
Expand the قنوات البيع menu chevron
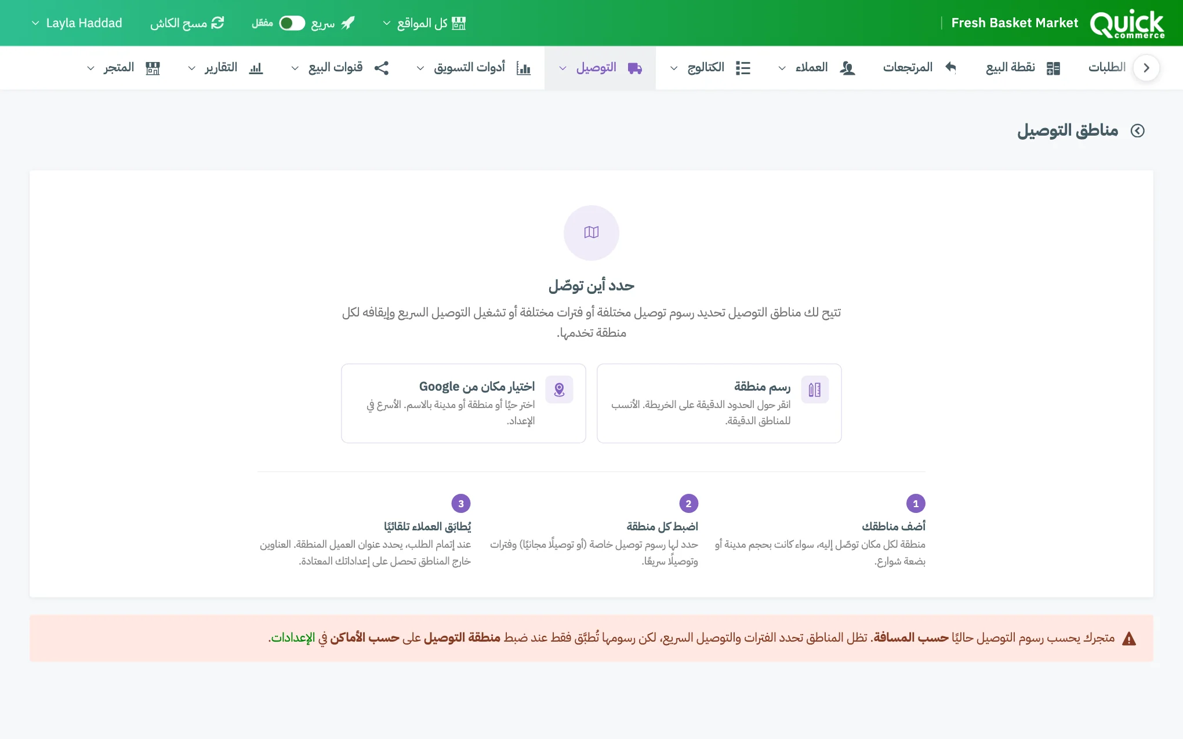click(295, 68)
